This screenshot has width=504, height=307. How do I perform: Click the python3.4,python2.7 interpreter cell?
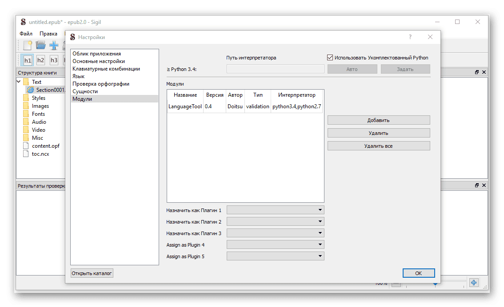coord(297,106)
